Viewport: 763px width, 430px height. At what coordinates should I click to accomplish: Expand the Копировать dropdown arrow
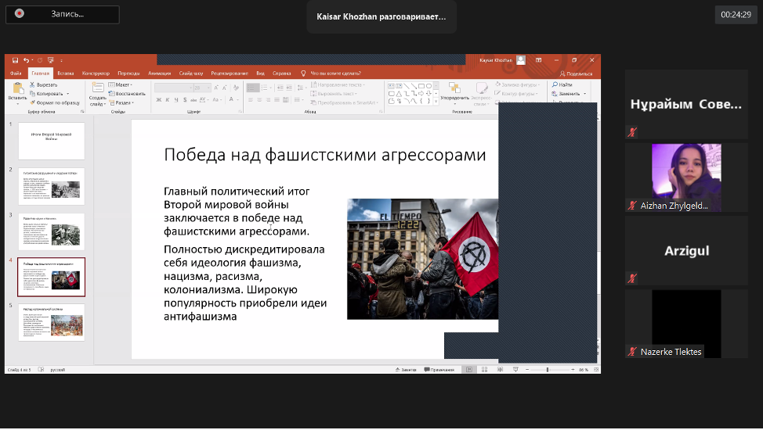click(67, 94)
